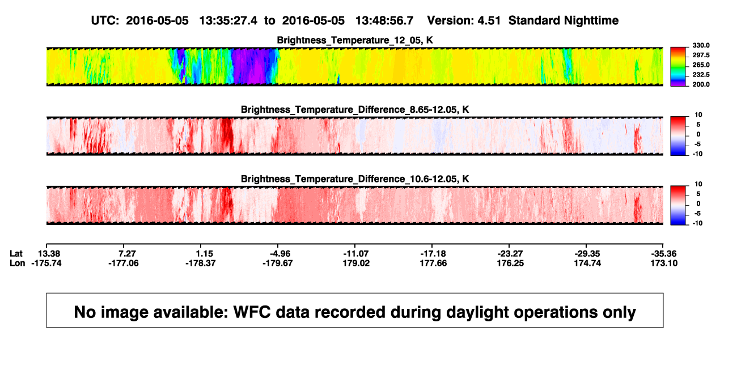This screenshot has height=378, width=737.
Task: Click latitude value -17.18
Action: (434, 253)
